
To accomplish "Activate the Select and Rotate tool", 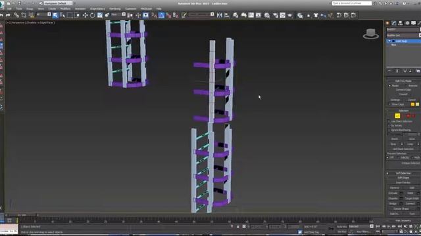I will tap(92, 15).
